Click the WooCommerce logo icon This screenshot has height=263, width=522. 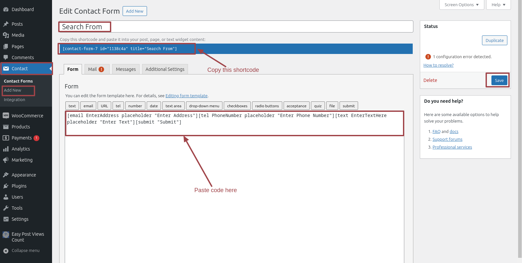(6, 116)
